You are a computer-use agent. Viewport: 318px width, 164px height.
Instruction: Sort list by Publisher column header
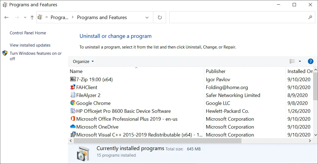point(216,71)
